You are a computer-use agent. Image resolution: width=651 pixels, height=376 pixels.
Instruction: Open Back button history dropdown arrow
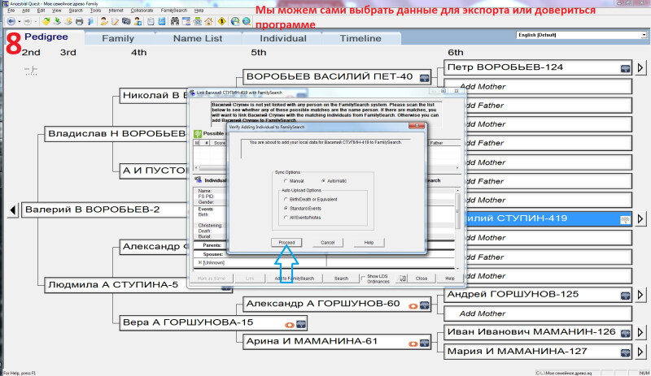20,22
